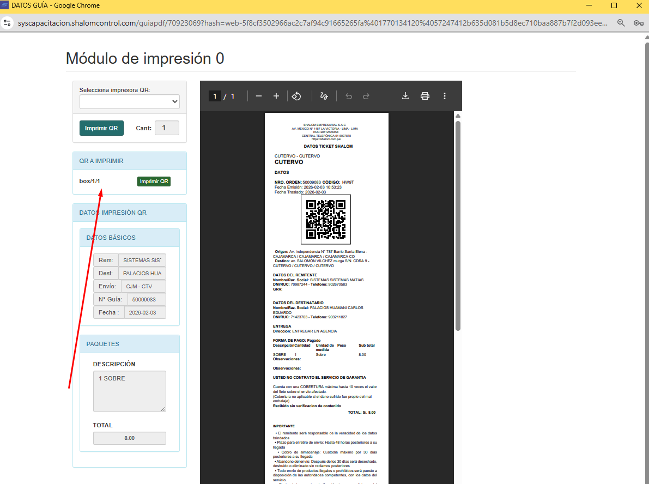
Task: Open PDF viewer more actions menu
Action: click(445, 96)
